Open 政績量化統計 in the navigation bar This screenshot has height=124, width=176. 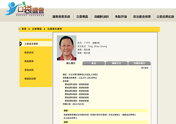pyautogui.click(x=101, y=17)
